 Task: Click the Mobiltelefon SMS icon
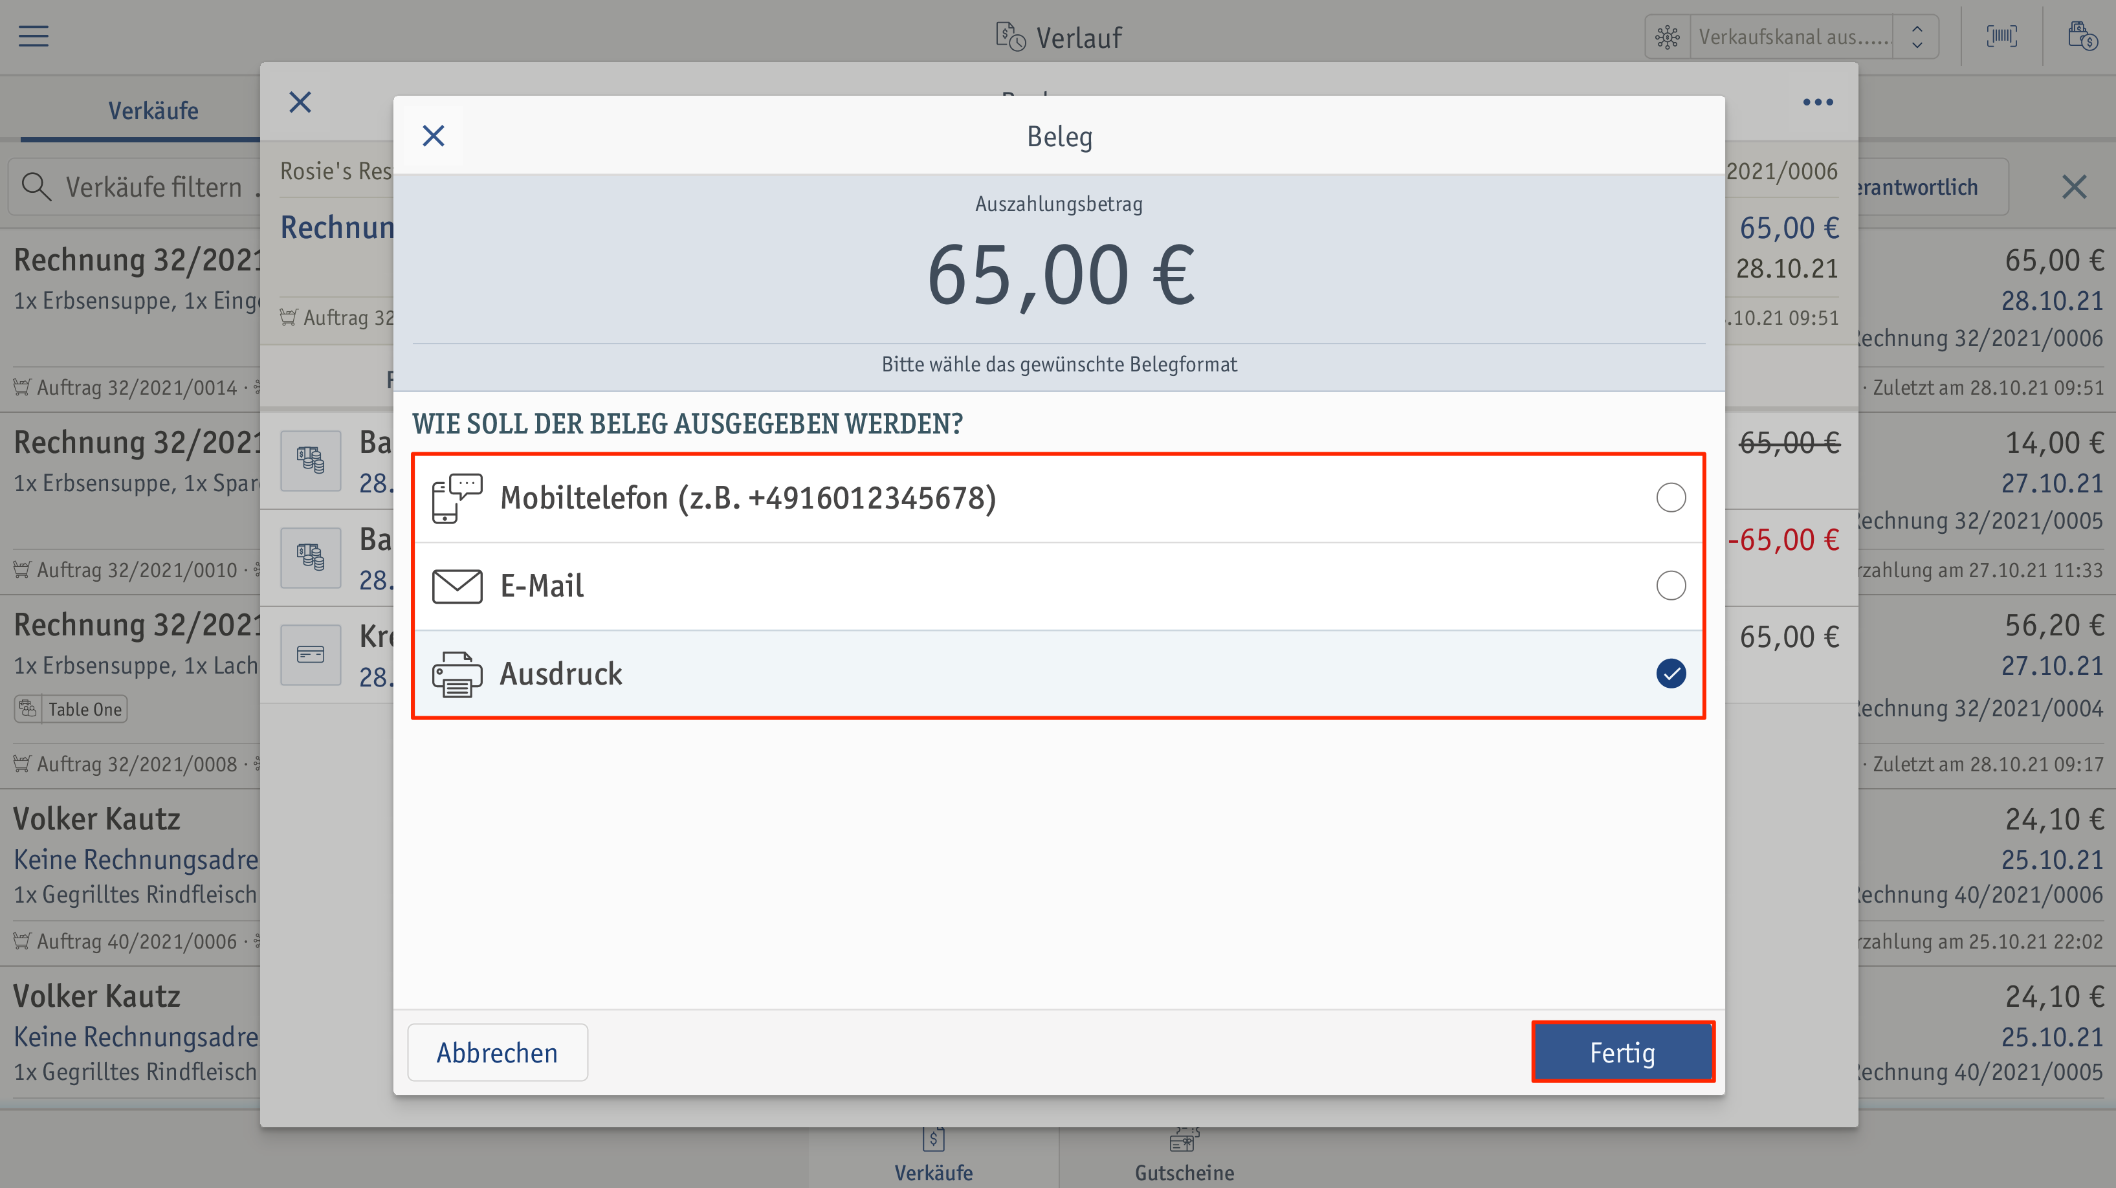coord(457,498)
